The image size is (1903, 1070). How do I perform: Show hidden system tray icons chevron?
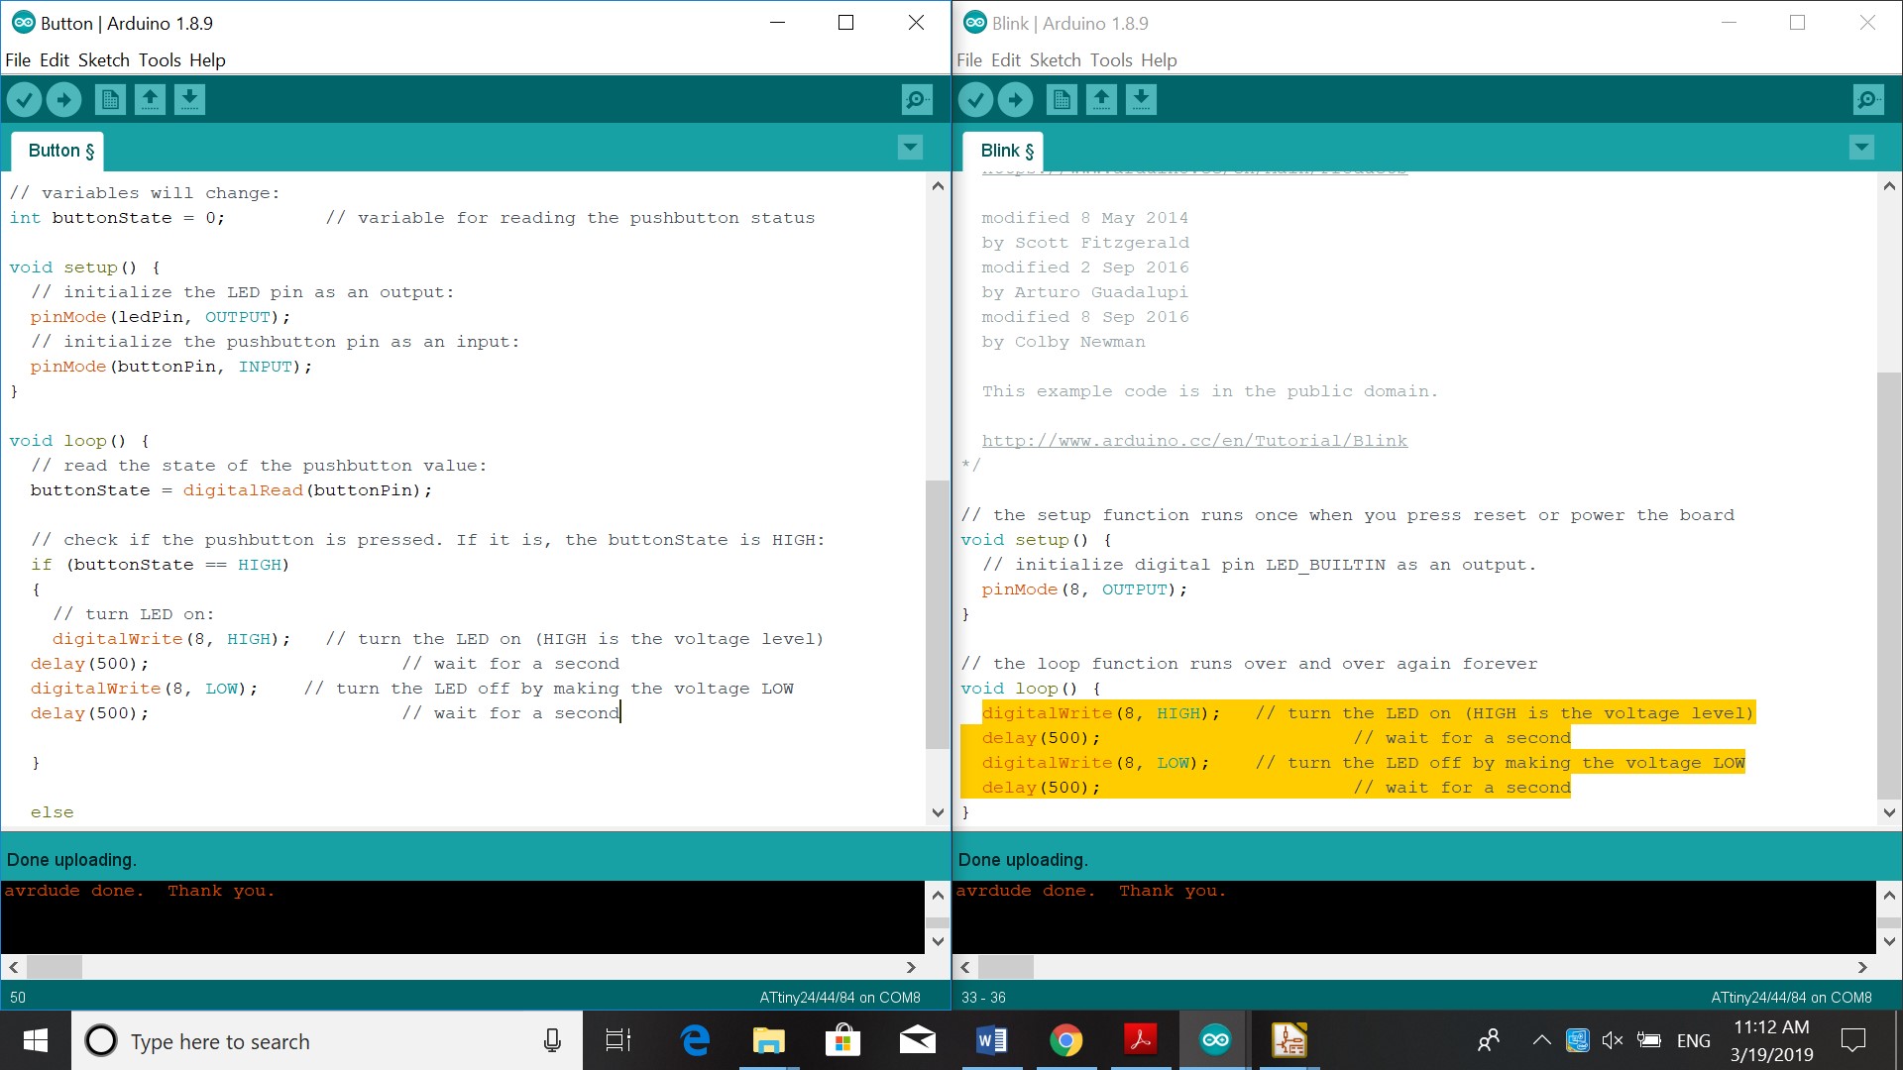(x=1541, y=1040)
